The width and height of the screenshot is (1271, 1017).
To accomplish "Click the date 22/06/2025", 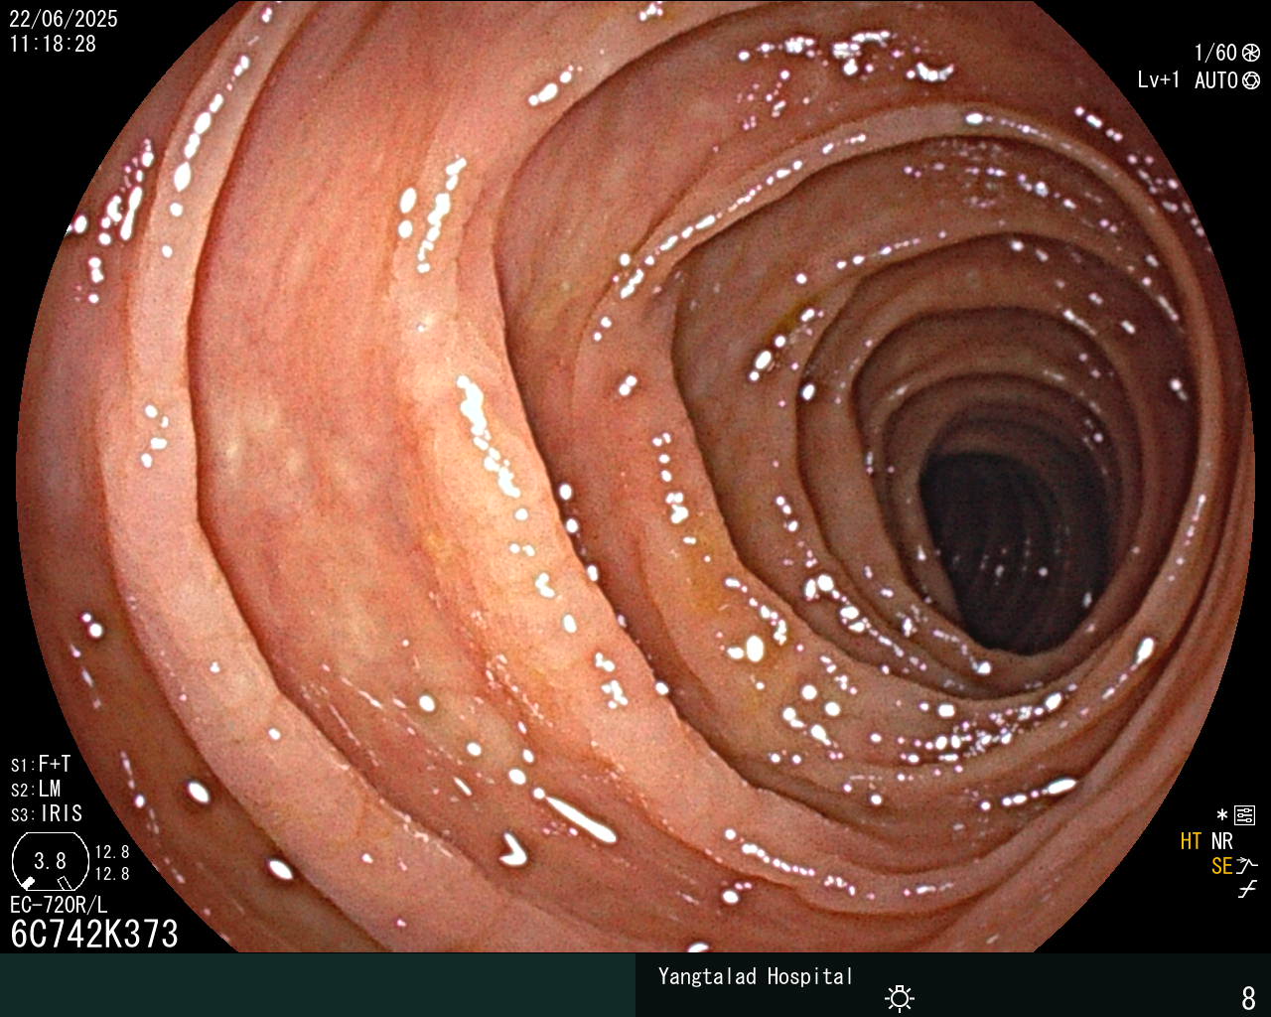I will (64, 19).
